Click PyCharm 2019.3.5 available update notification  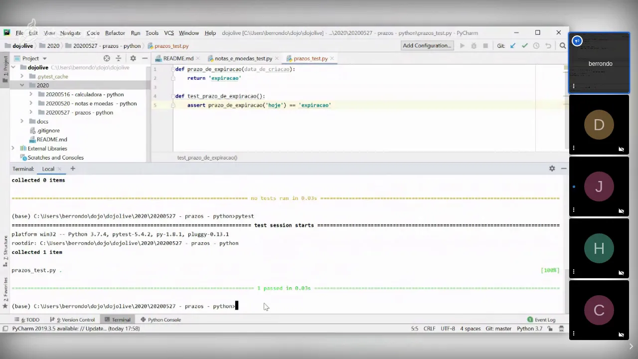click(x=76, y=329)
